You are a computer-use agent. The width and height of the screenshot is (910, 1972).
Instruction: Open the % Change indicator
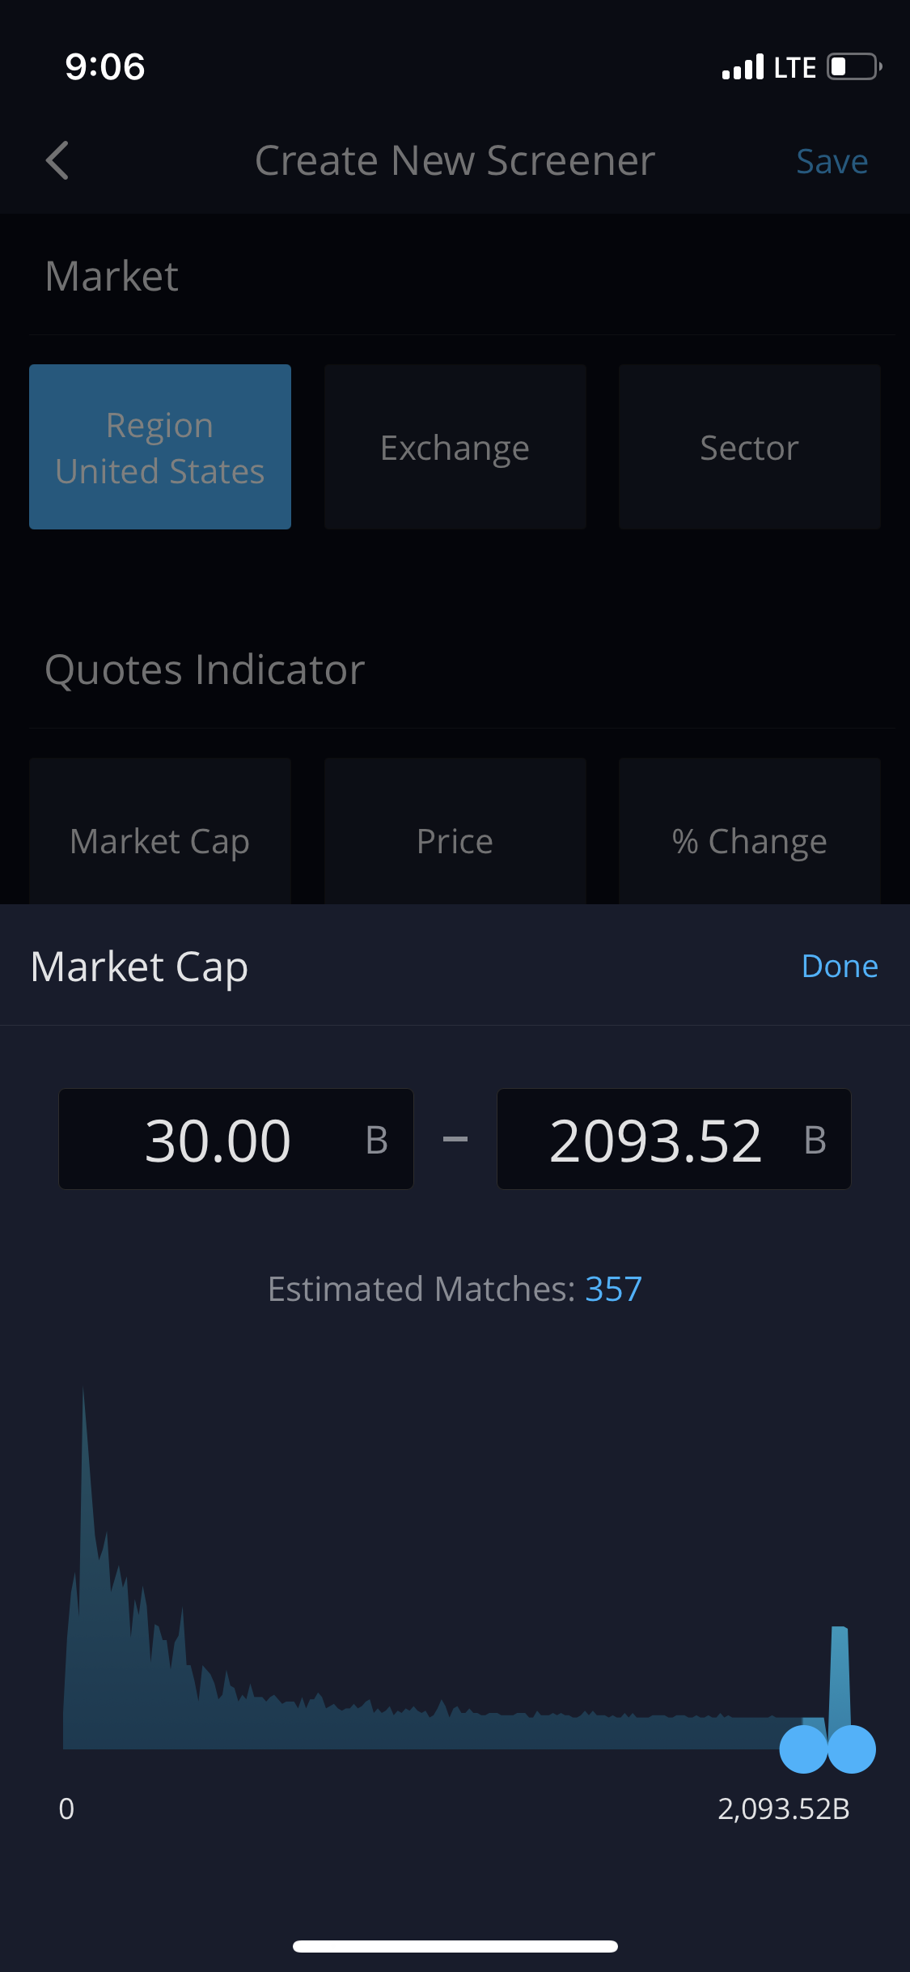pyautogui.click(x=749, y=839)
